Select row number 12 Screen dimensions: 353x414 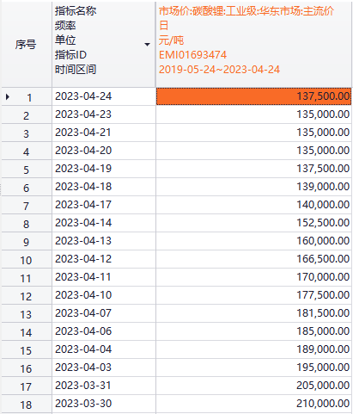26,296
